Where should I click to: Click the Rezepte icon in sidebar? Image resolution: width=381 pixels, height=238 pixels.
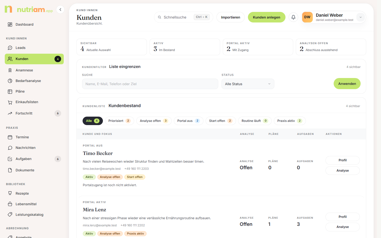coord(10,194)
